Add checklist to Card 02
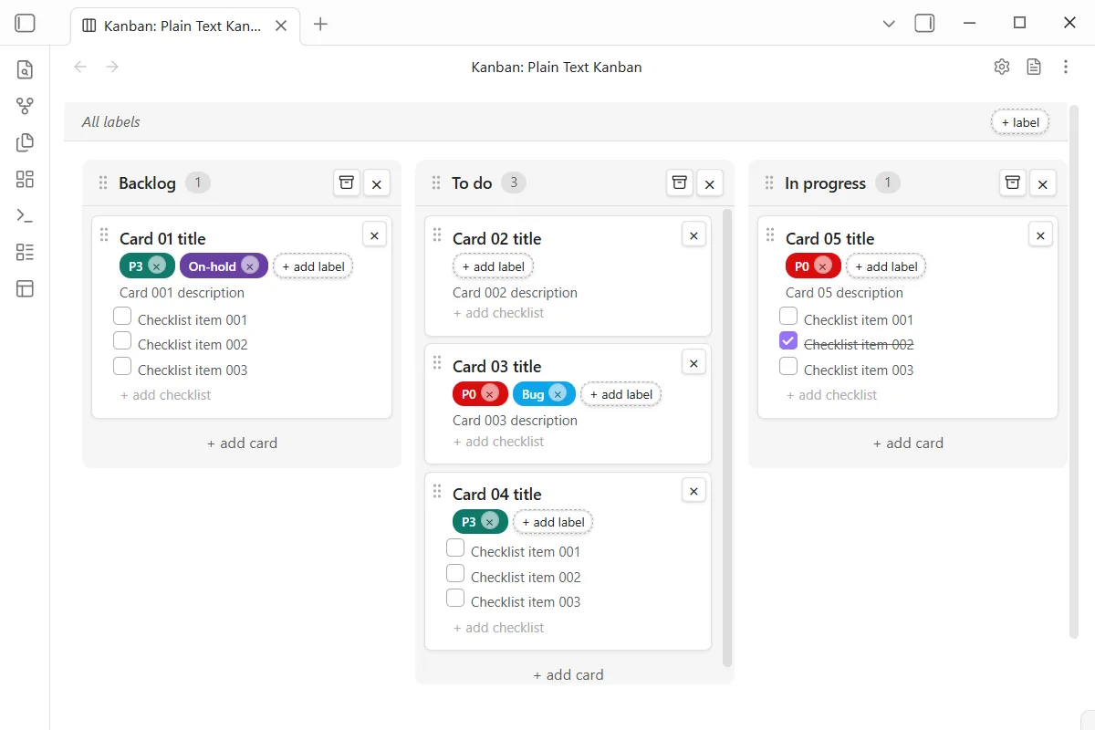1095x730 pixels. tap(498, 313)
